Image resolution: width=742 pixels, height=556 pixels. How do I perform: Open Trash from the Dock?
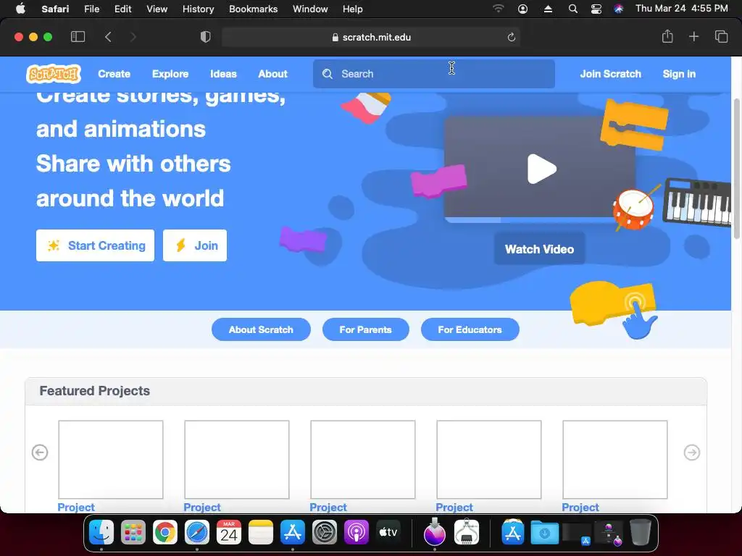pos(641,532)
